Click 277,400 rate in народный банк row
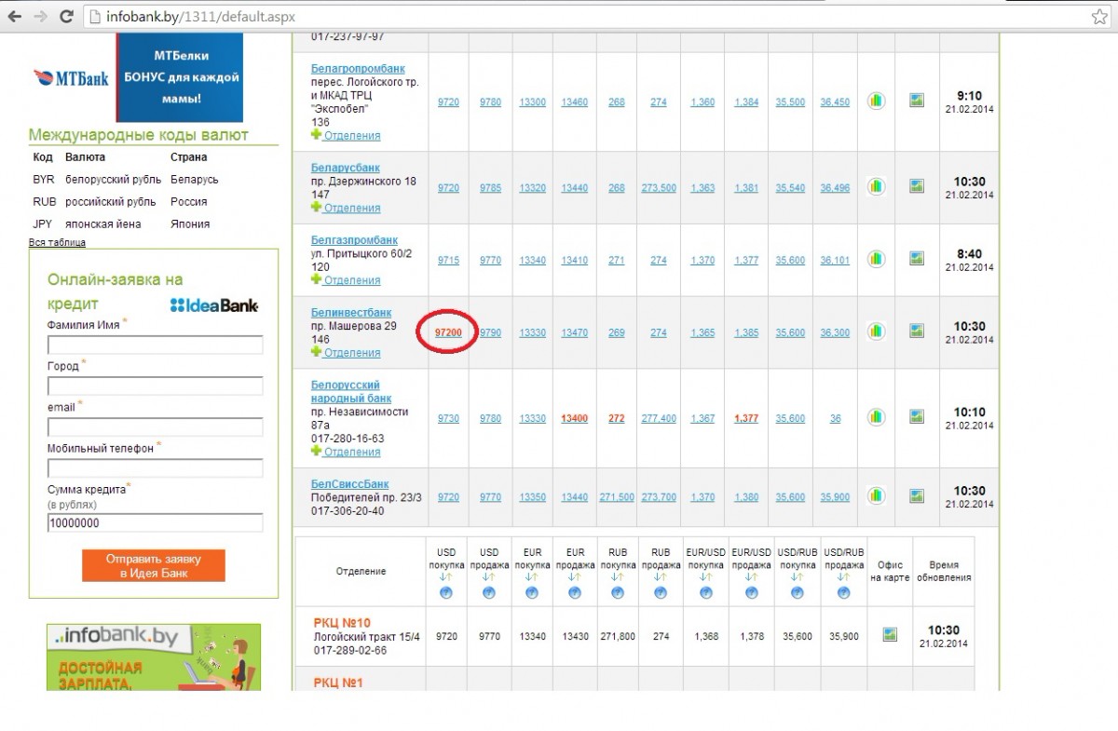Screen dimensions: 1118x731 (x=659, y=419)
